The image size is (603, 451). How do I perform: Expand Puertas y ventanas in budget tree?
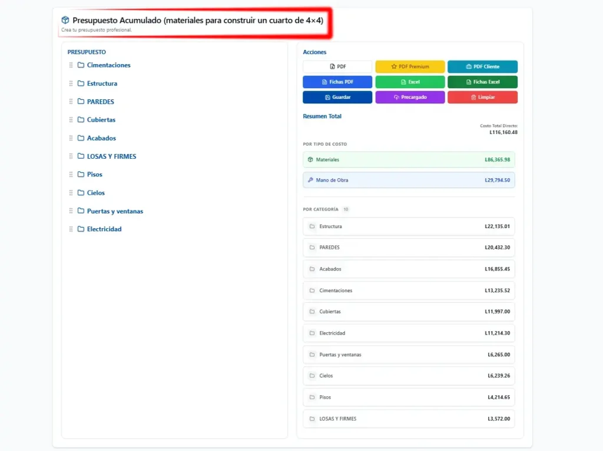[115, 211]
